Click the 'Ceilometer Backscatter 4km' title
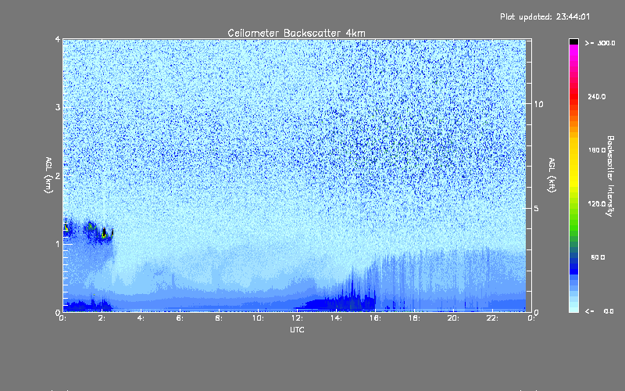 pos(296,33)
